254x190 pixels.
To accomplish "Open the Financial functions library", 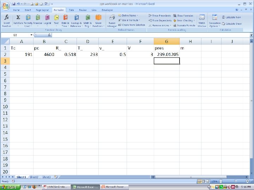I will point(38,21).
